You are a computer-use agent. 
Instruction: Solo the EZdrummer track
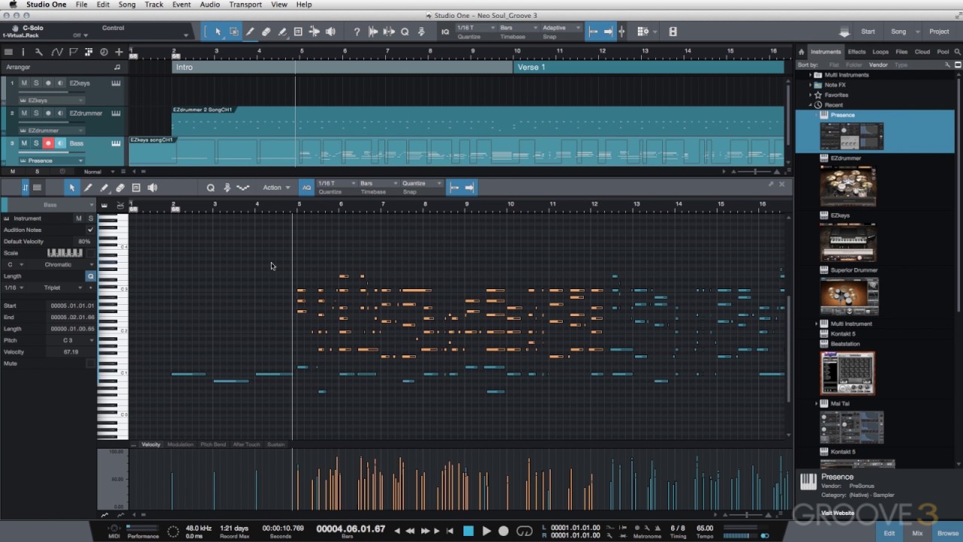[x=35, y=113]
